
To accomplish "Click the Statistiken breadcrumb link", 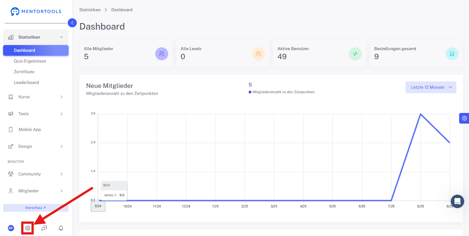I will coord(90,10).
